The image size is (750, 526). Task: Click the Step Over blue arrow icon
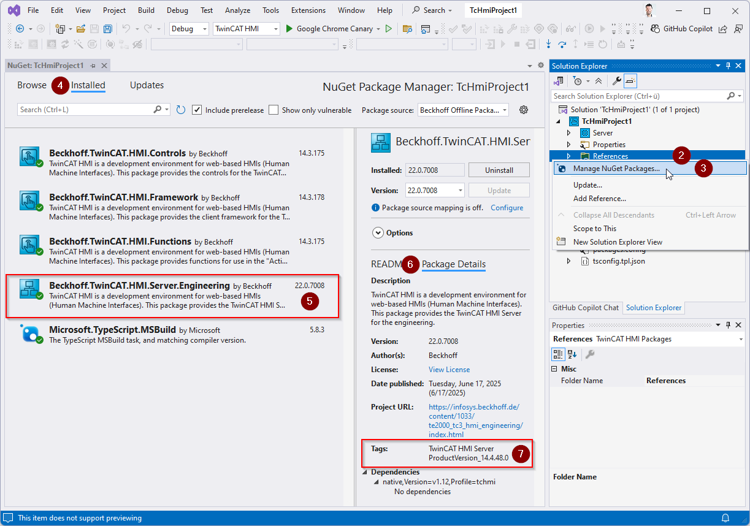click(x=562, y=44)
